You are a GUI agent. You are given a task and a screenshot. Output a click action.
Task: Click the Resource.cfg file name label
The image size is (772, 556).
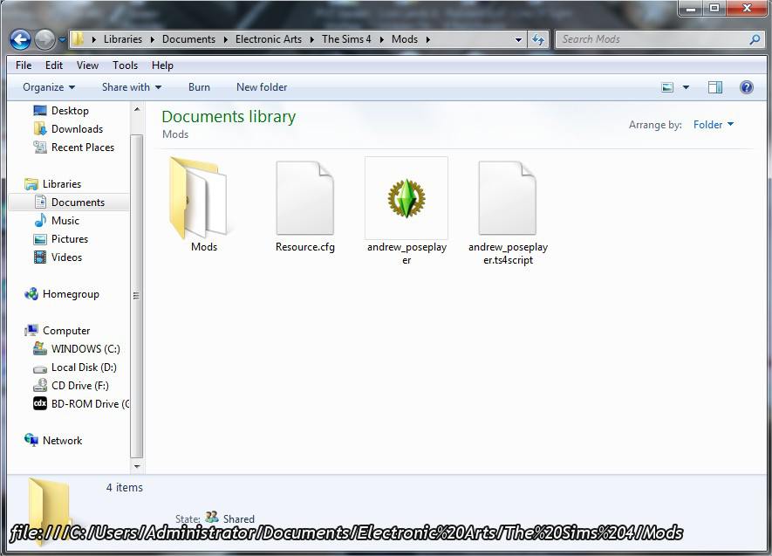[x=304, y=247]
